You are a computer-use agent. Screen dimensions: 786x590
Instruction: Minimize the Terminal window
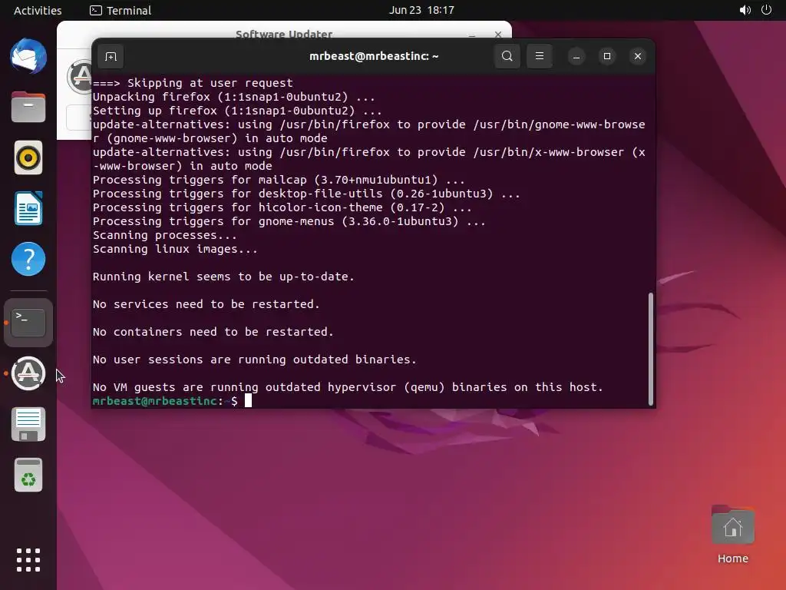[576, 56]
